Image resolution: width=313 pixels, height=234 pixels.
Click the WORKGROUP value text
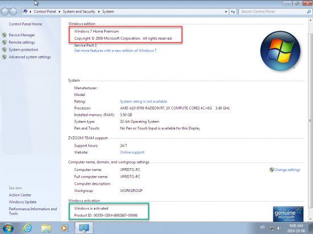(131, 191)
